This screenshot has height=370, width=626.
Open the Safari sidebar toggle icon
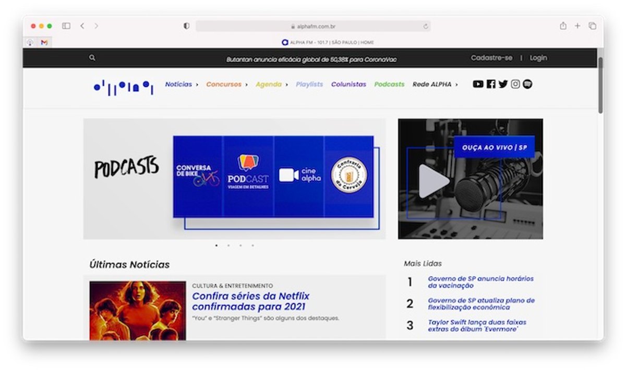point(66,26)
